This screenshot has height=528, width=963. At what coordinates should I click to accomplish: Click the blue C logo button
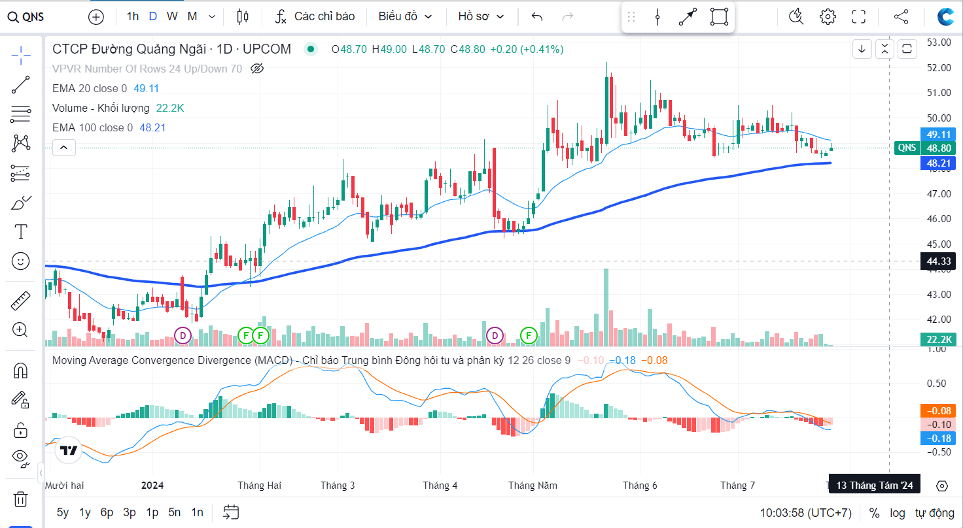click(x=945, y=17)
